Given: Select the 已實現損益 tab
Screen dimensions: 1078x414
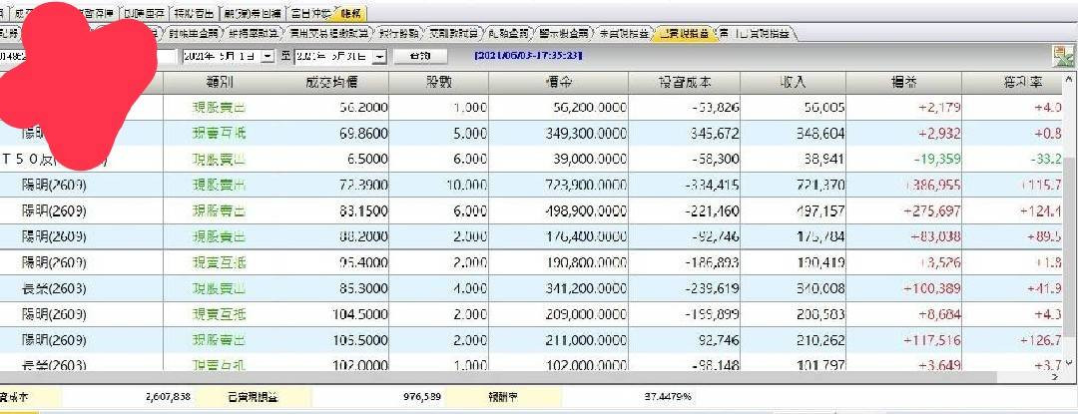Looking at the screenshot, I should [684, 33].
